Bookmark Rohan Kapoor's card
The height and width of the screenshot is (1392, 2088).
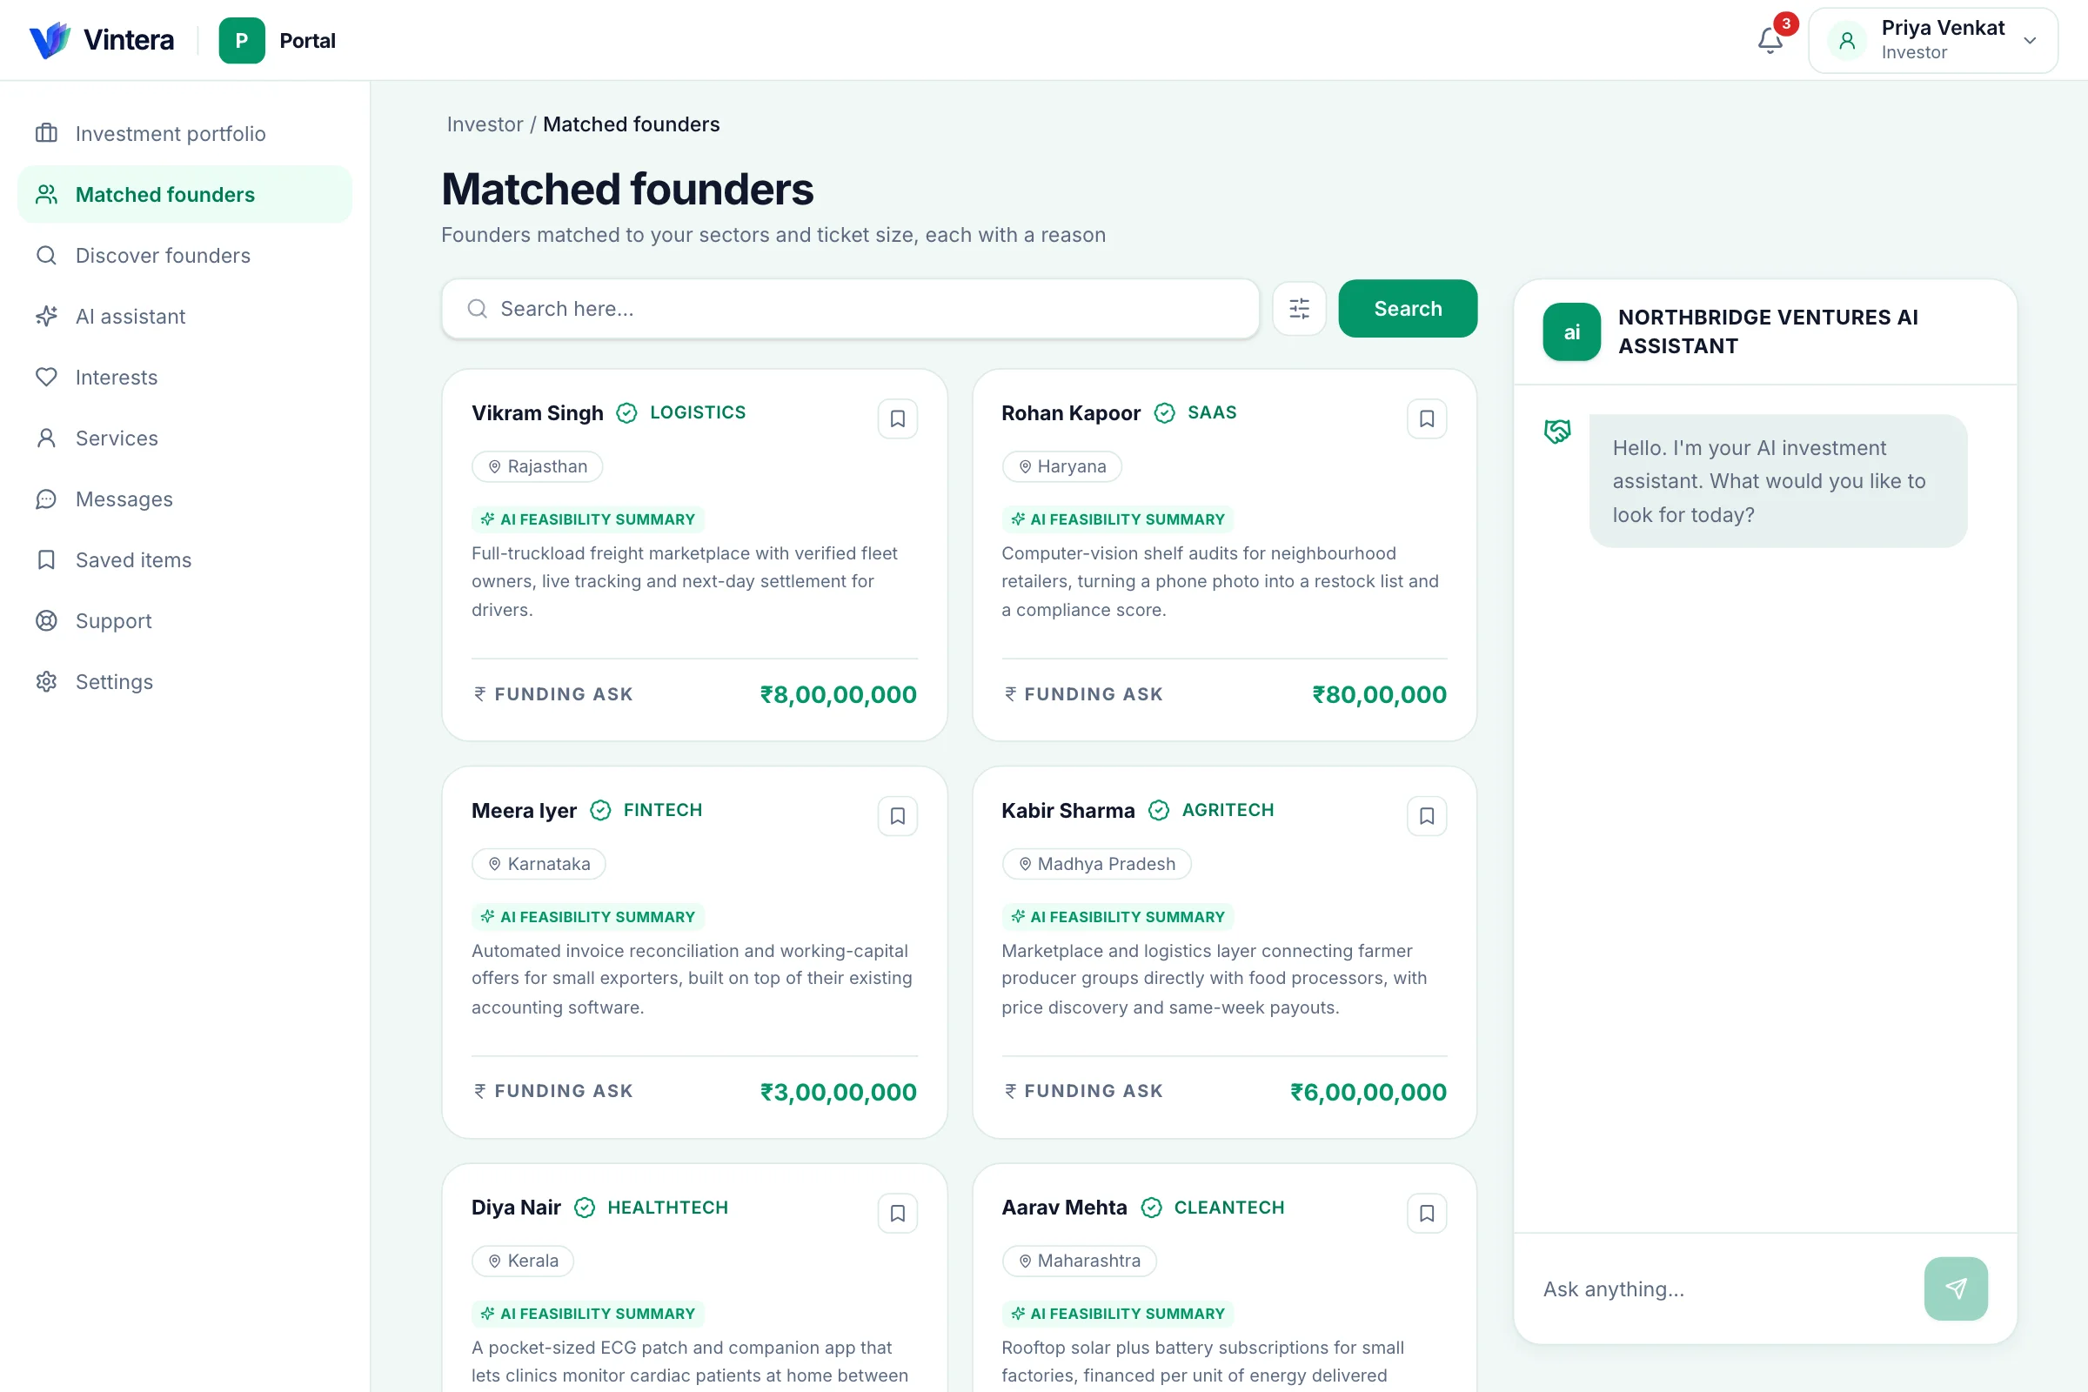(1427, 418)
